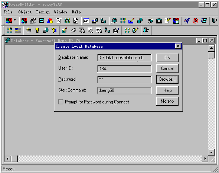Open the Object menu
Screen dimensions: 219x173
pos(25,12)
